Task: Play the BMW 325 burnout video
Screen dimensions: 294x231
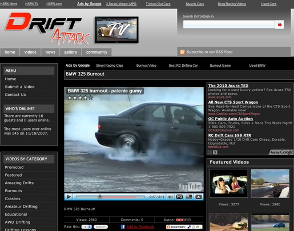Action: tap(69, 197)
